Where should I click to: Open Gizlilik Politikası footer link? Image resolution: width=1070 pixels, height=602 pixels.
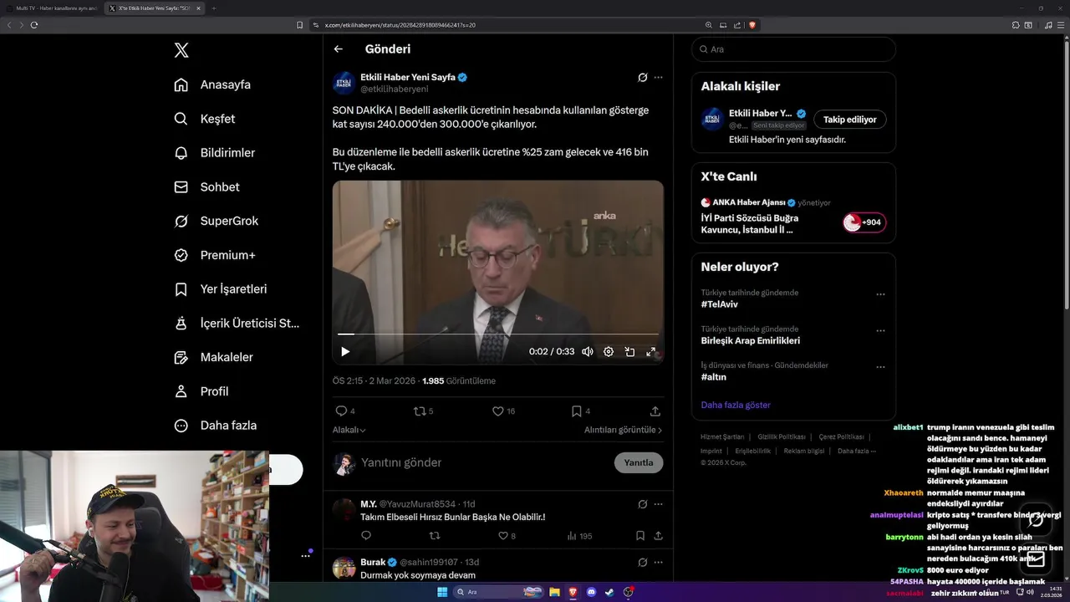(x=782, y=437)
